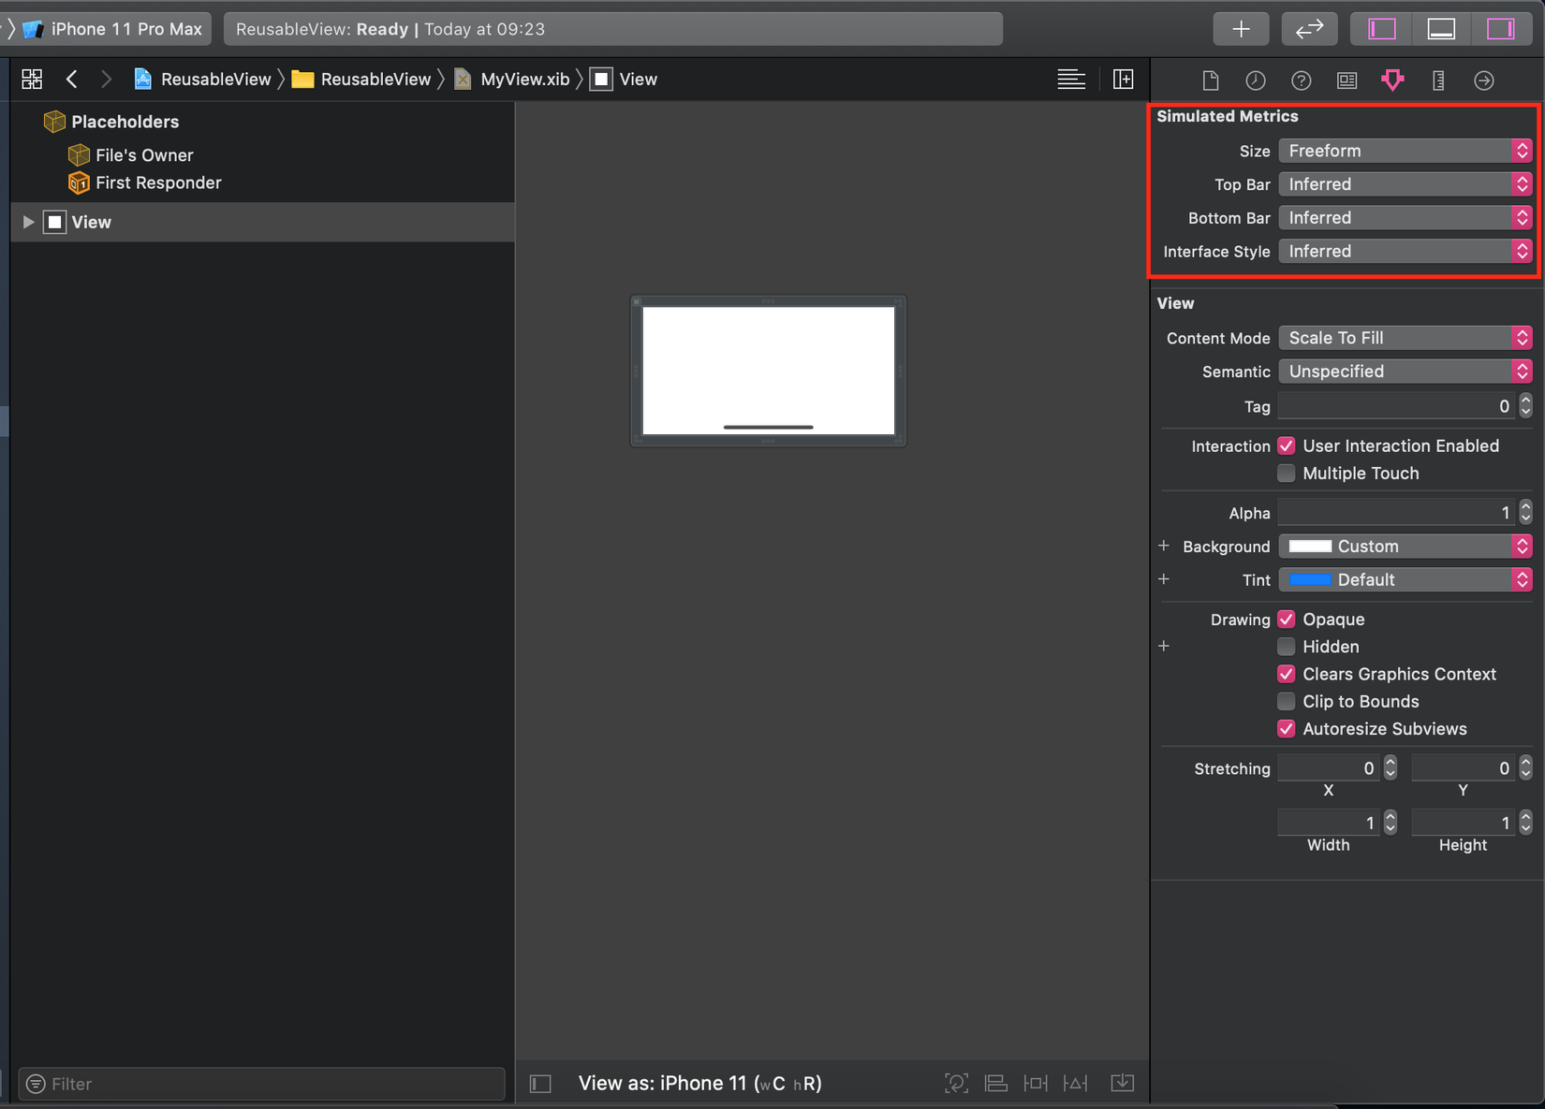Go back to previous file
The width and height of the screenshot is (1545, 1109).
coord(72,80)
